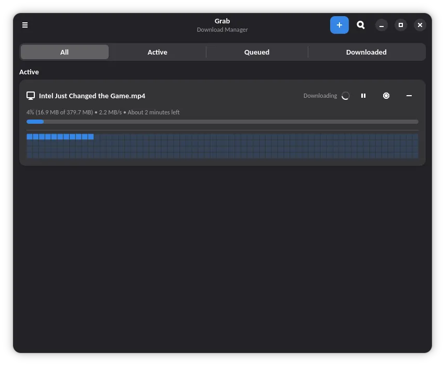This screenshot has height=366, width=445.
Task: Click the monitor icon beside the file name
Action: pyautogui.click(x=31, y=96)
